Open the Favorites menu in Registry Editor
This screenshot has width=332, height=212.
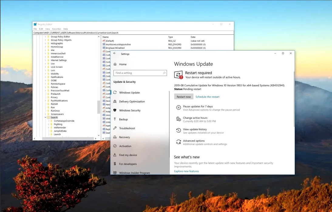point(56,29)
